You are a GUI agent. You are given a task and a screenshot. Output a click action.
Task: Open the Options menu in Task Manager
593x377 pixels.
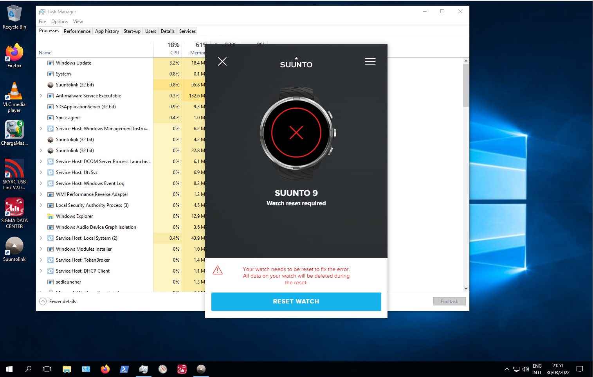pos(59,22)
